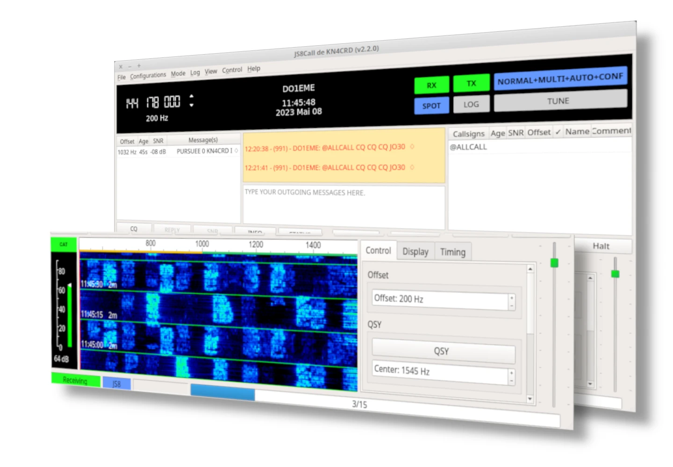Switch to the Display tab
The image size is (673, 467).
tap(415, 252)
